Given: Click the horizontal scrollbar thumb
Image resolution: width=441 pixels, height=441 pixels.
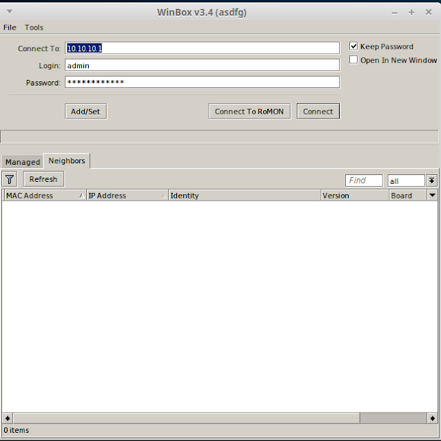Looking at the screenshot, I should pyautogui.click(x=186, y=418).
